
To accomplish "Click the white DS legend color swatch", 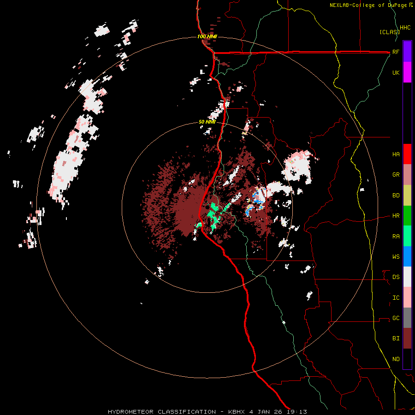I will (407, 277).
